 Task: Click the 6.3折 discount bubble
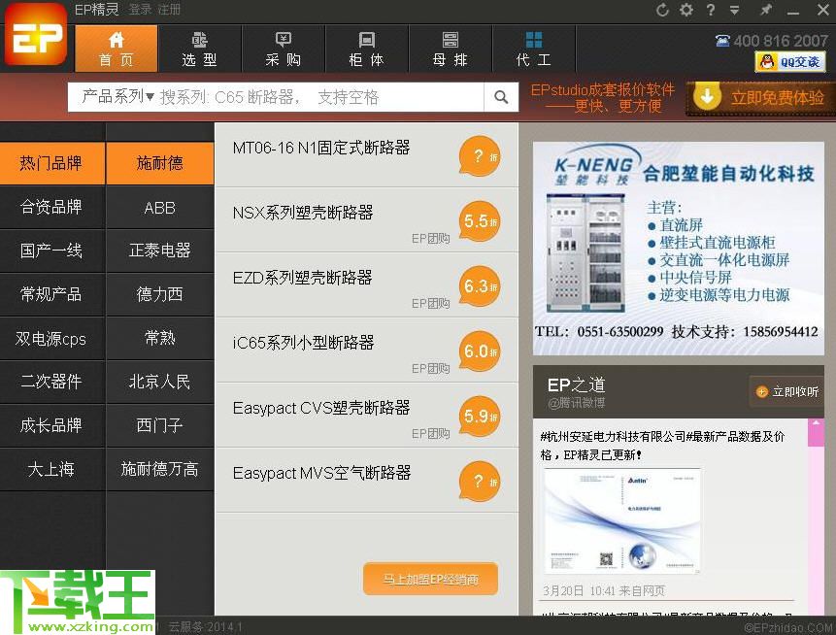(x=480, y=286)
